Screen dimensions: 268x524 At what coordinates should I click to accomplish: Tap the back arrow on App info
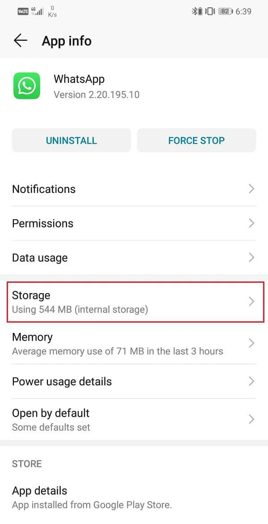click(x=20, y=40)
